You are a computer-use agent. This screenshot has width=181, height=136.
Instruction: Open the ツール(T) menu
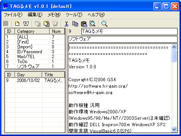coord(74,15)
